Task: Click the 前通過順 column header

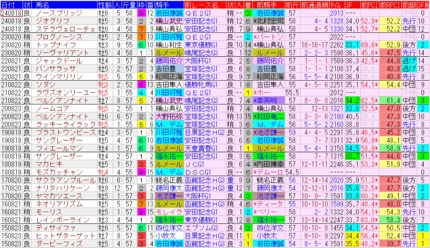Action: (315, 5)
